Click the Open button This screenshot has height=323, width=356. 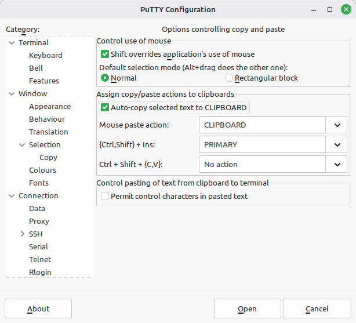click(247, 309)
